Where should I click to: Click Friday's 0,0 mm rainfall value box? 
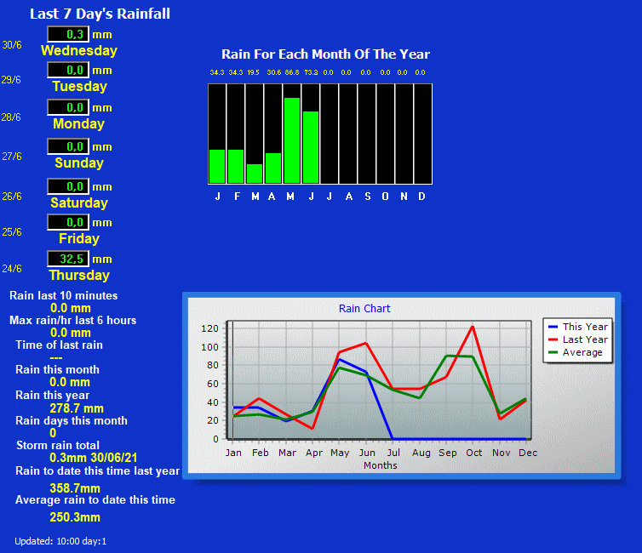point(68,222)
